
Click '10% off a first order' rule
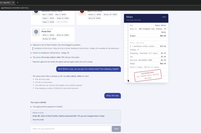pos(42,79)
